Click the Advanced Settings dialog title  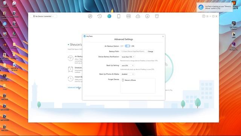click(124, 39)
